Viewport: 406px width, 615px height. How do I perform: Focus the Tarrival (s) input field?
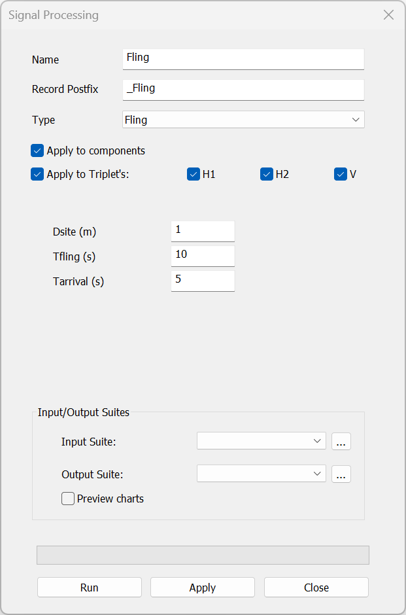202,281
